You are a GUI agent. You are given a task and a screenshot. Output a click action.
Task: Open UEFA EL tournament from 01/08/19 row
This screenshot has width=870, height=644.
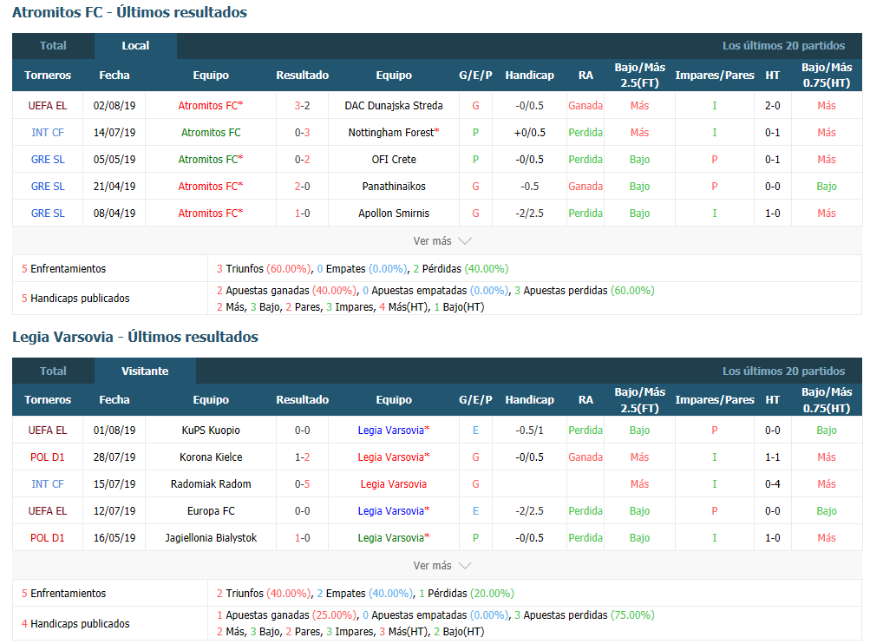pos(48,430)
